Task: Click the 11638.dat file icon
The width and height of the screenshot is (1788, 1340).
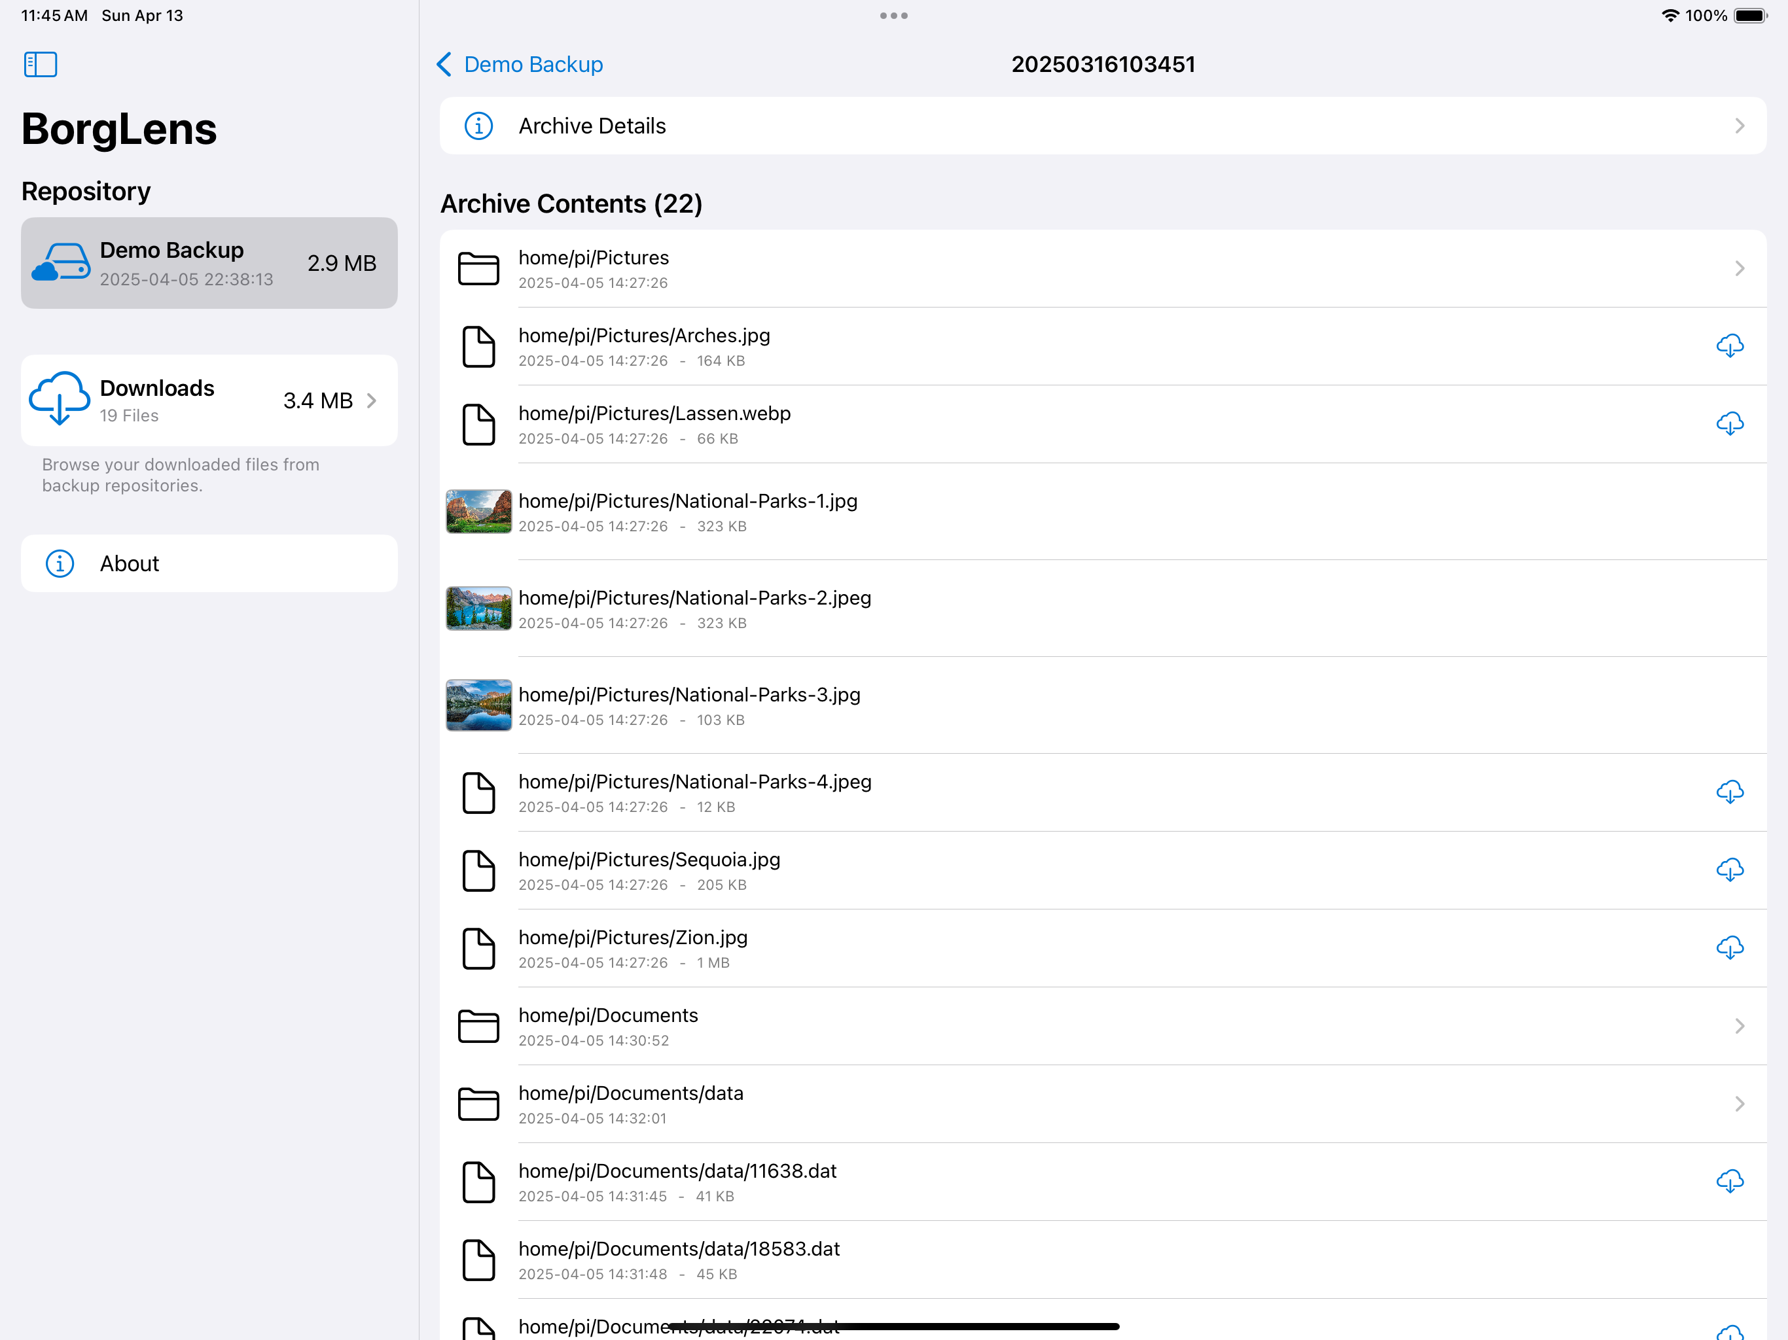Action: 478,1182
